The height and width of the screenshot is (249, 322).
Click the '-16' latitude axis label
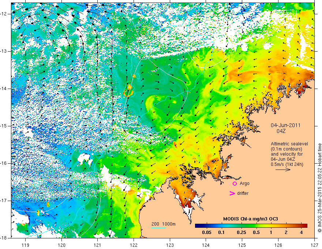(4, 163)
